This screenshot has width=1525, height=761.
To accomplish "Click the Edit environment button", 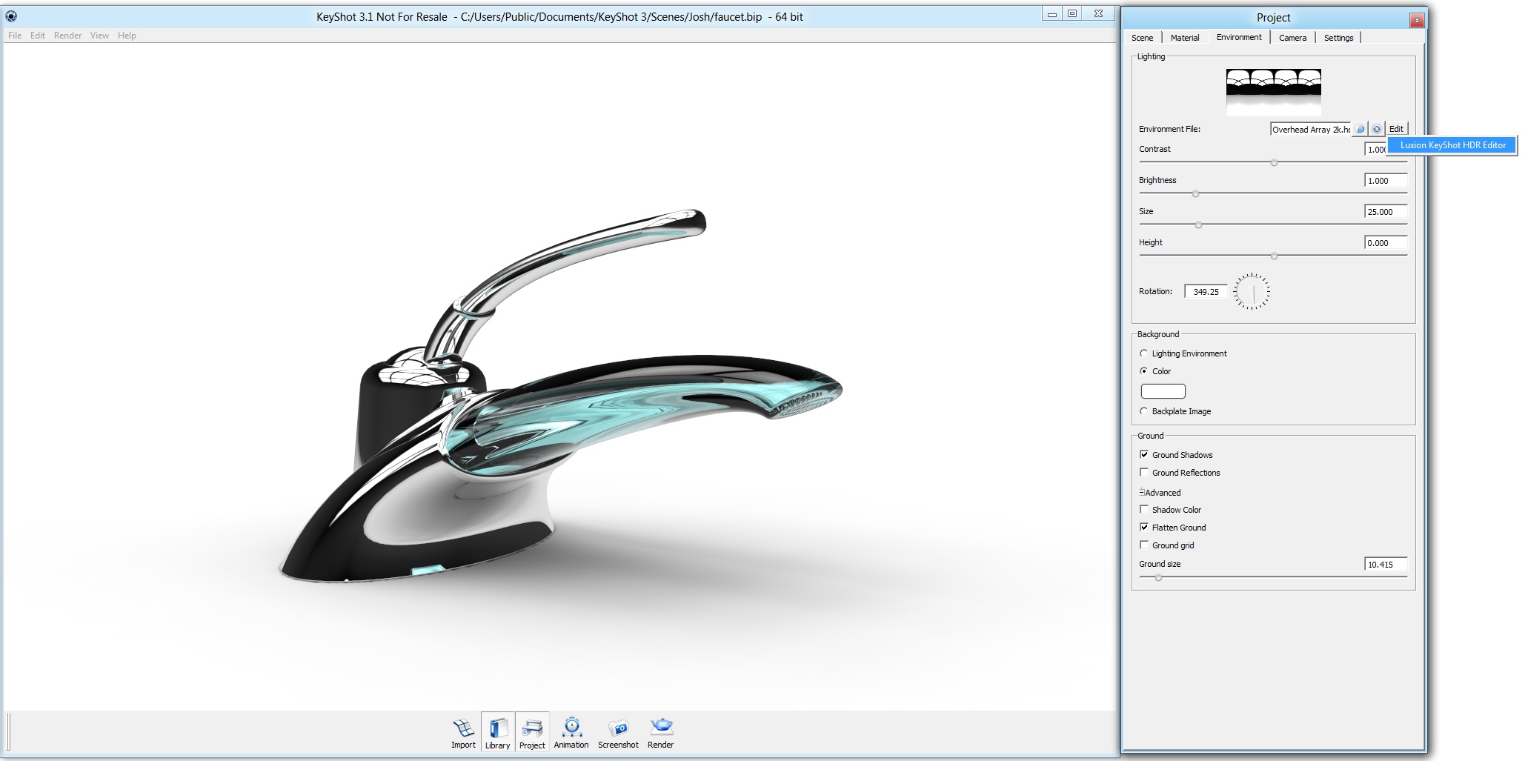I will tap(1395, 128).
